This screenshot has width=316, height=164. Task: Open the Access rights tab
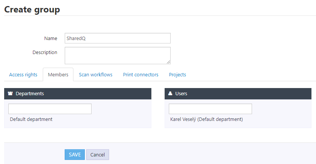(23, 75)
